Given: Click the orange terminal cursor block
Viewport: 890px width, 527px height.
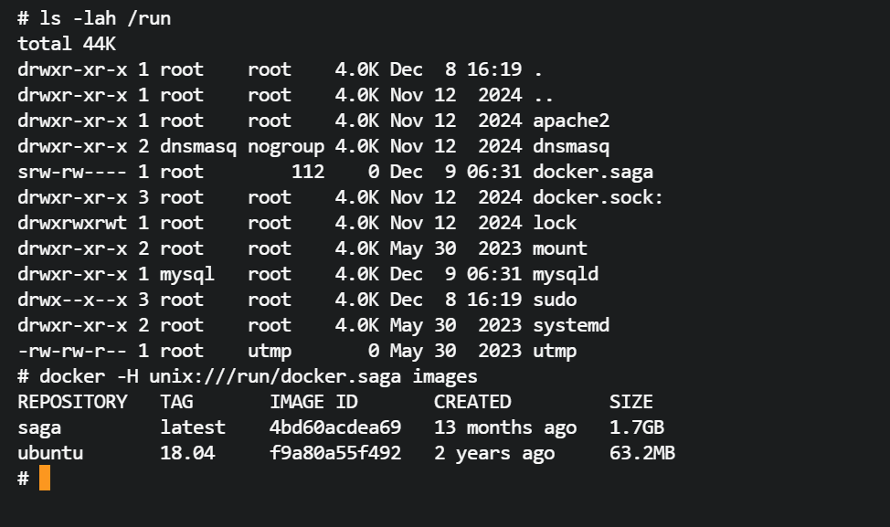Looking at the screenshot, I should [45, 478].
